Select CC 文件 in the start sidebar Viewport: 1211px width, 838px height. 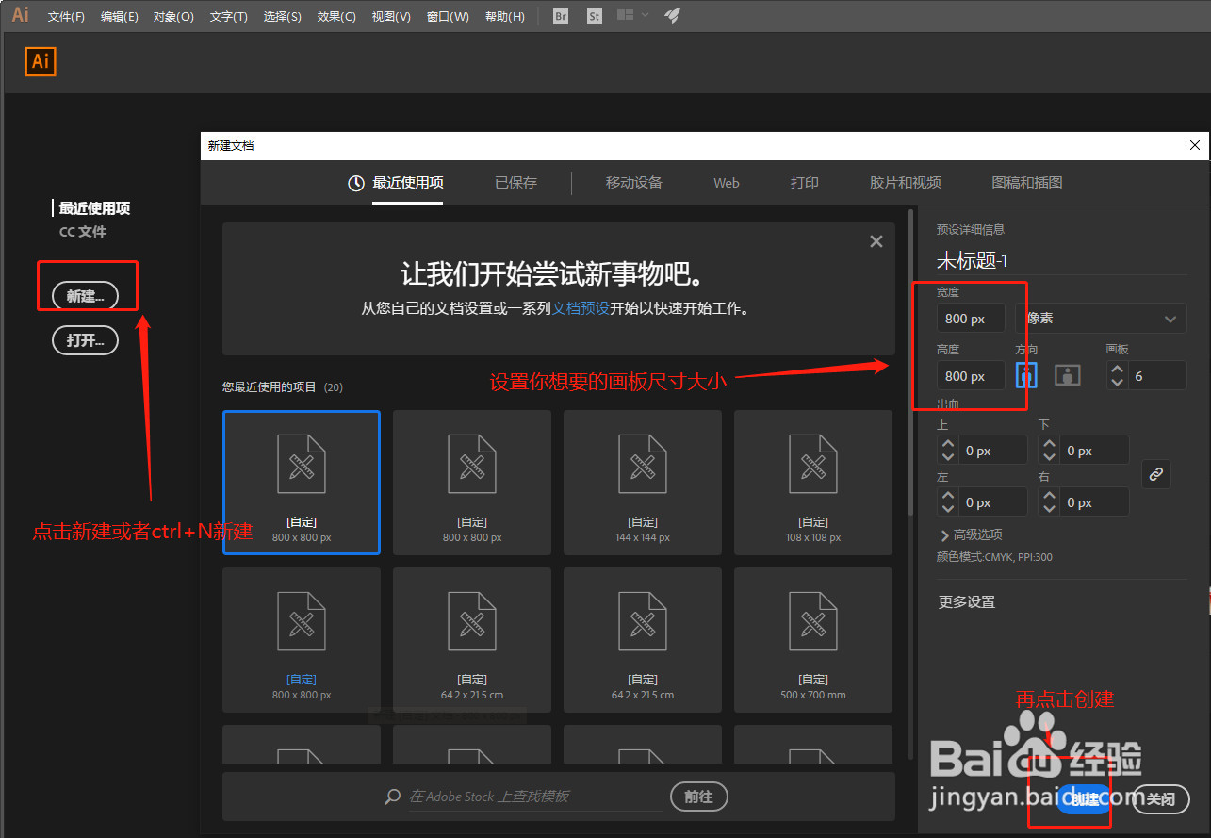click(83, 232)
